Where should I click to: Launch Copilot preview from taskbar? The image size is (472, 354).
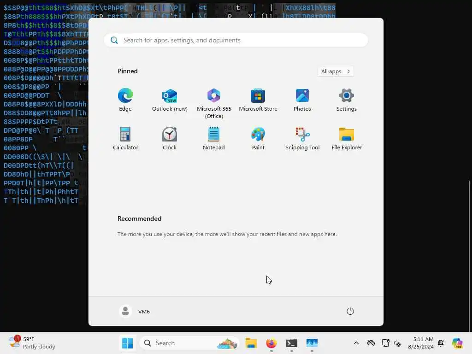(457, 343)
